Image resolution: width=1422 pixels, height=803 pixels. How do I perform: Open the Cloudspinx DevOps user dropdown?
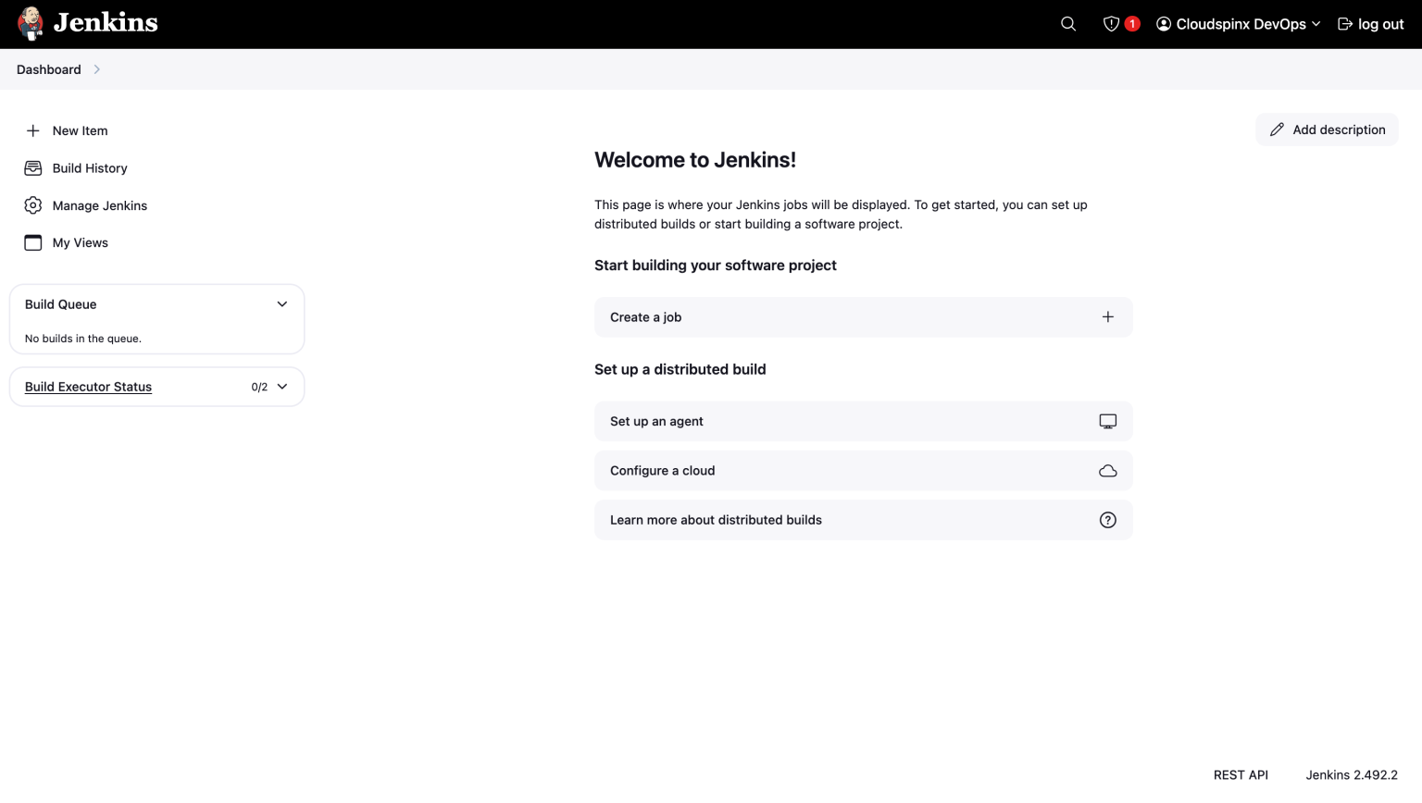(1239, 23)
